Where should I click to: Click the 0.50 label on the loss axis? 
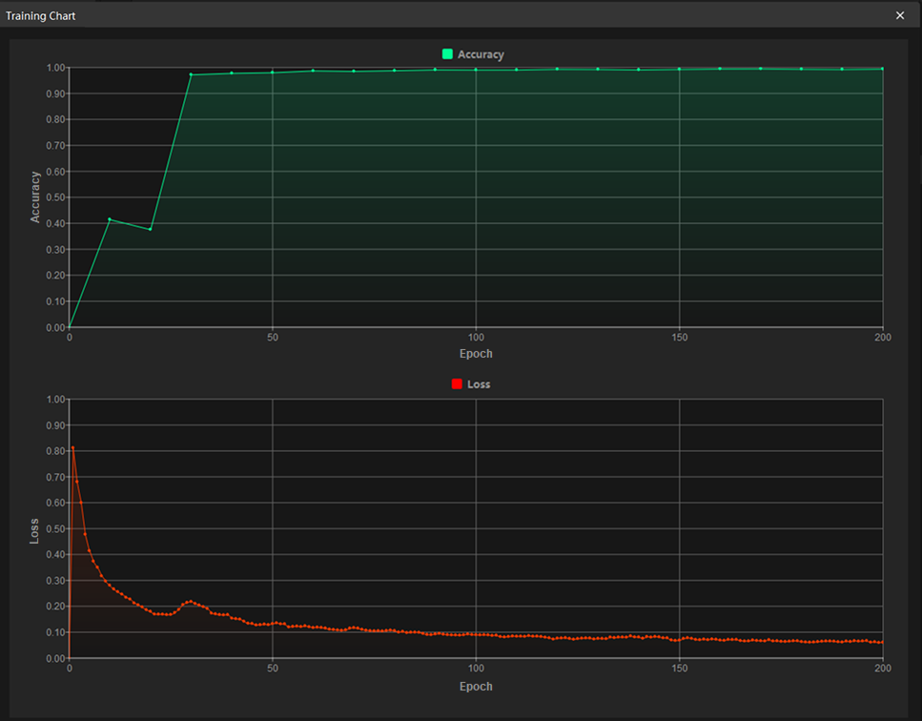[x=56, y=528]
